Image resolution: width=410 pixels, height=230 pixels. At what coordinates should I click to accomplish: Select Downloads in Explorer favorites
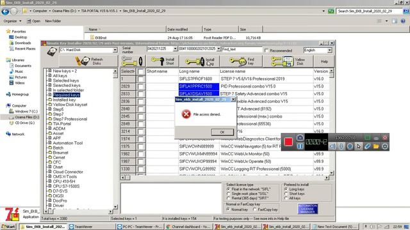click(x=23, y=43)
